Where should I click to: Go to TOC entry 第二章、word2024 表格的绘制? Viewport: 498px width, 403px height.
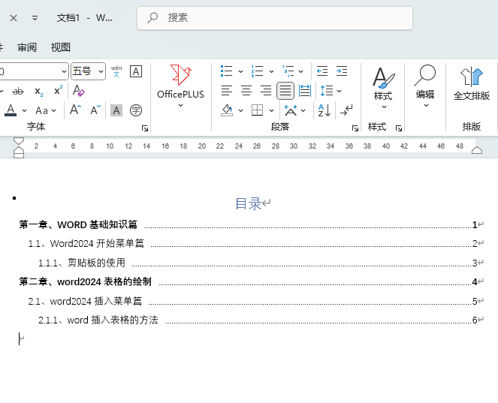click(251, 281)
